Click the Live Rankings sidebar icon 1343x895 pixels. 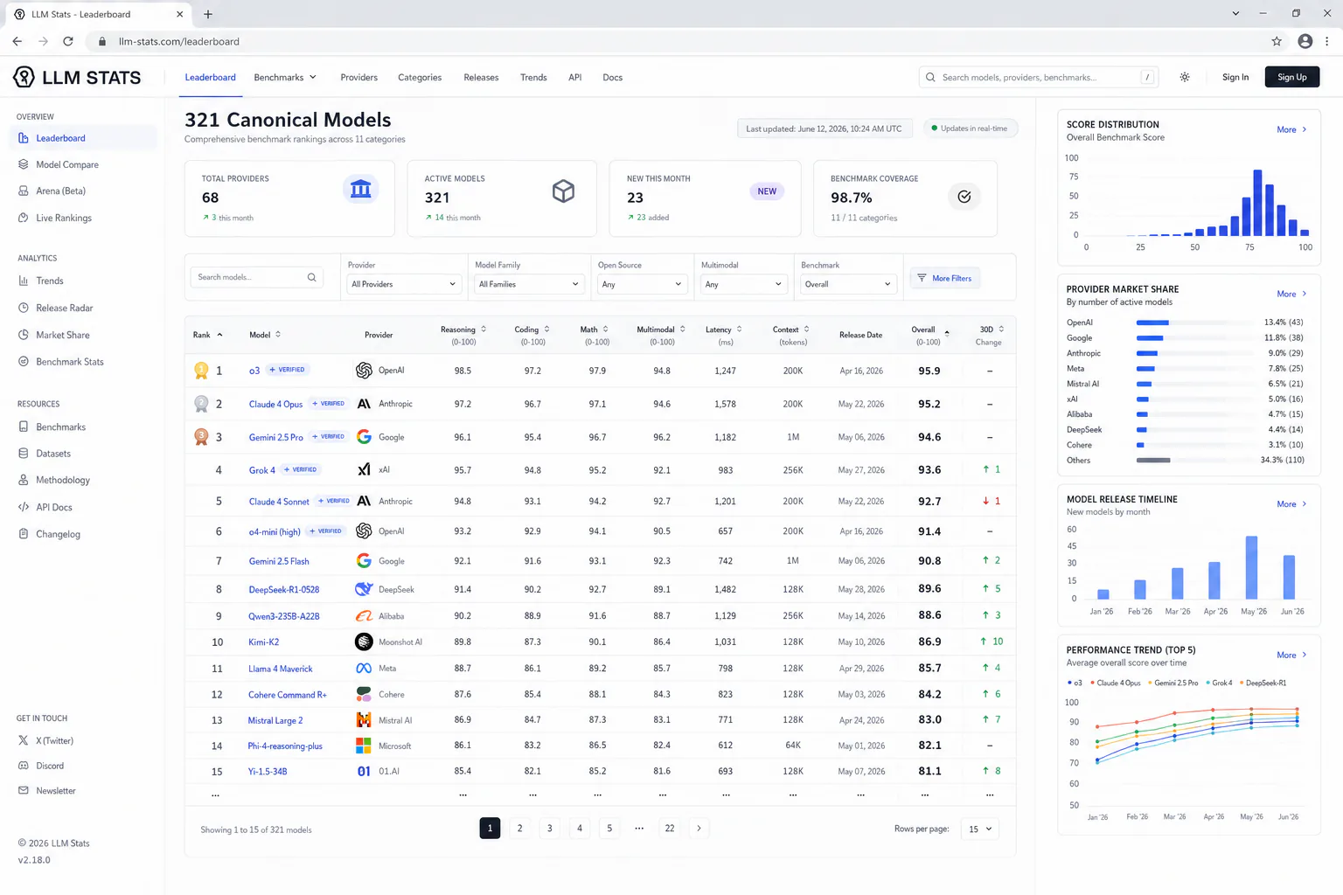[x=24, y=218]
